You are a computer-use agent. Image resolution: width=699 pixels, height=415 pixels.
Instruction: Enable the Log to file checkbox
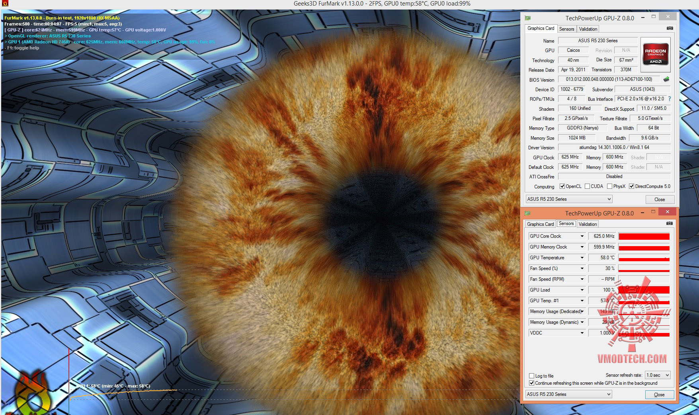tap(531, 376)
